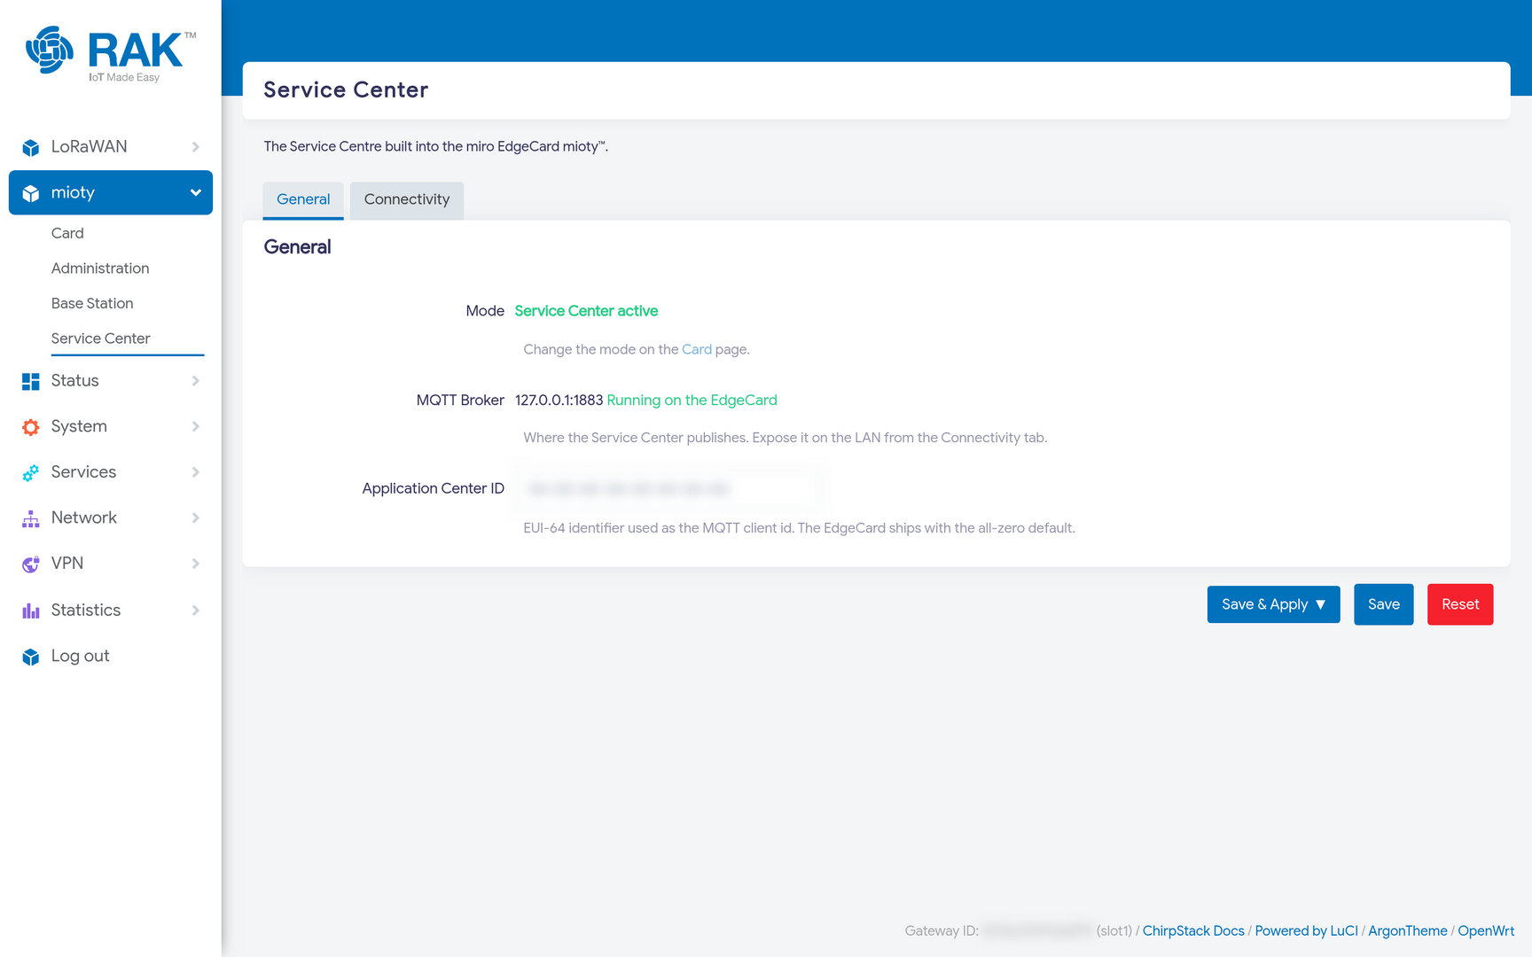Open the ArgonTheme footer link

(1407, 931)
